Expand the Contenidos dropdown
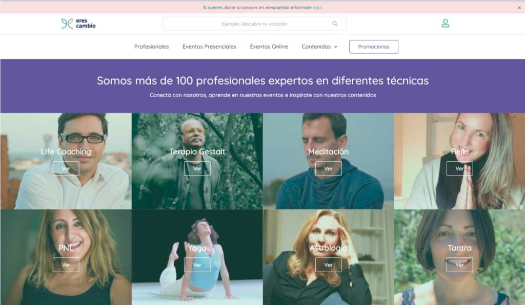 click(319, 47)
